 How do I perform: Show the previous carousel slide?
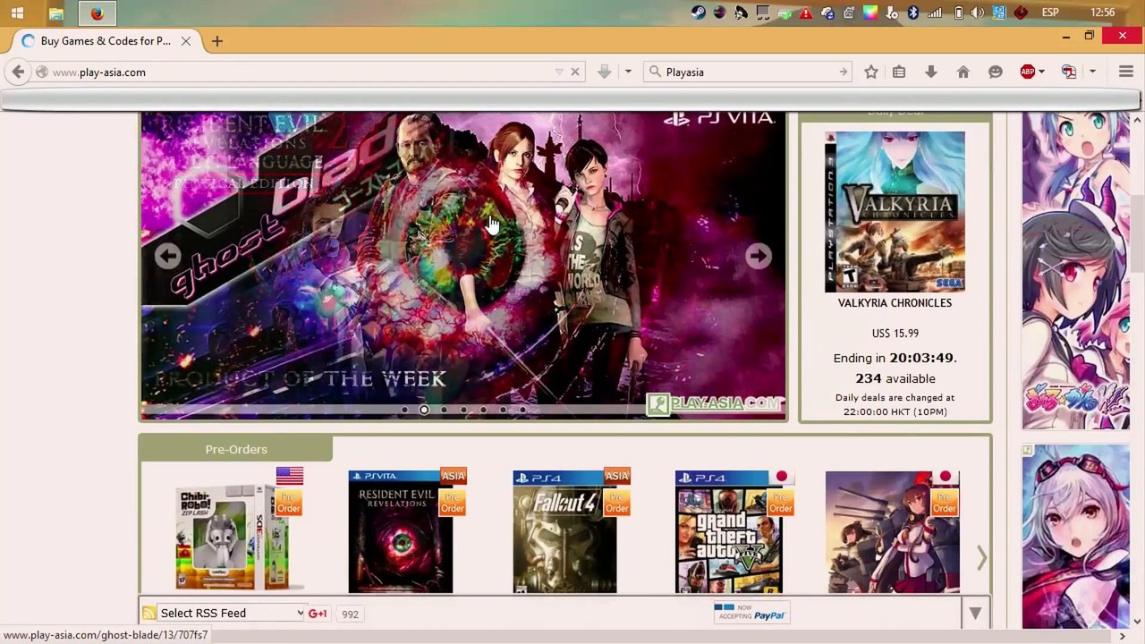(x=167, y=257)
